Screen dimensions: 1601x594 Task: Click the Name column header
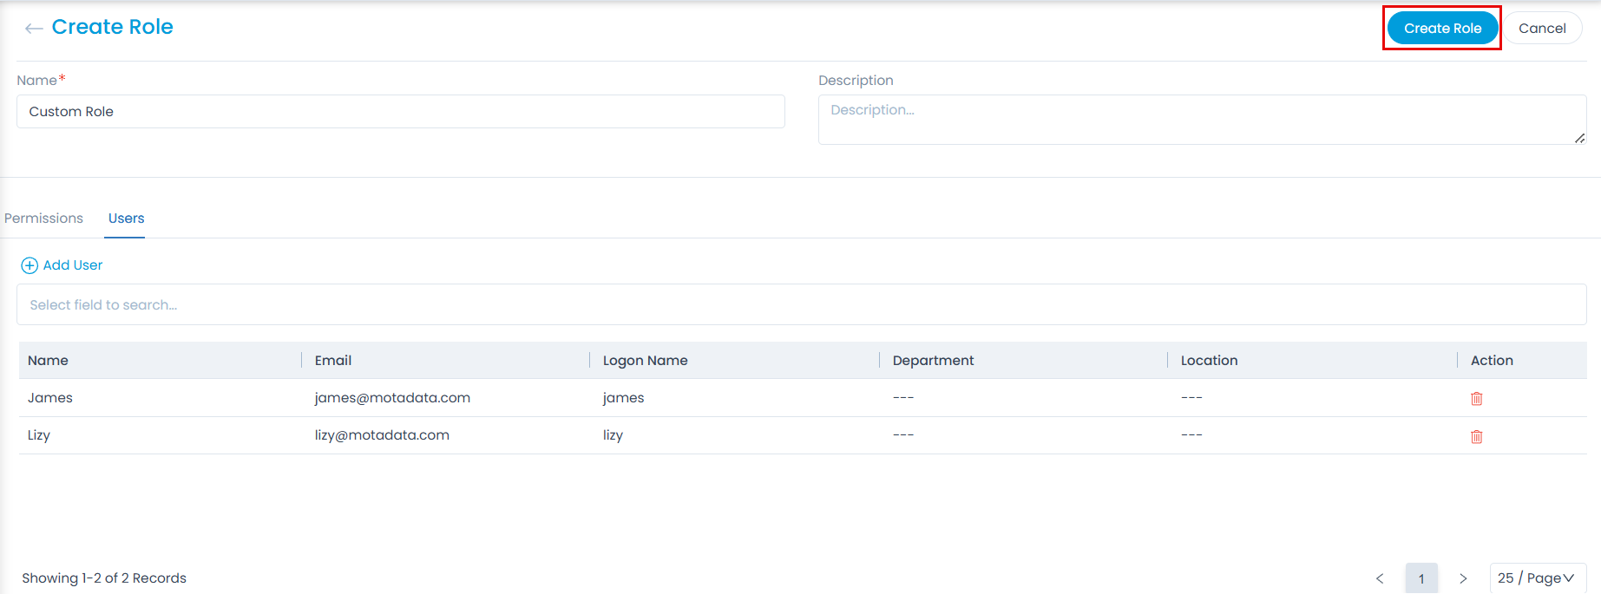point(48,361)
